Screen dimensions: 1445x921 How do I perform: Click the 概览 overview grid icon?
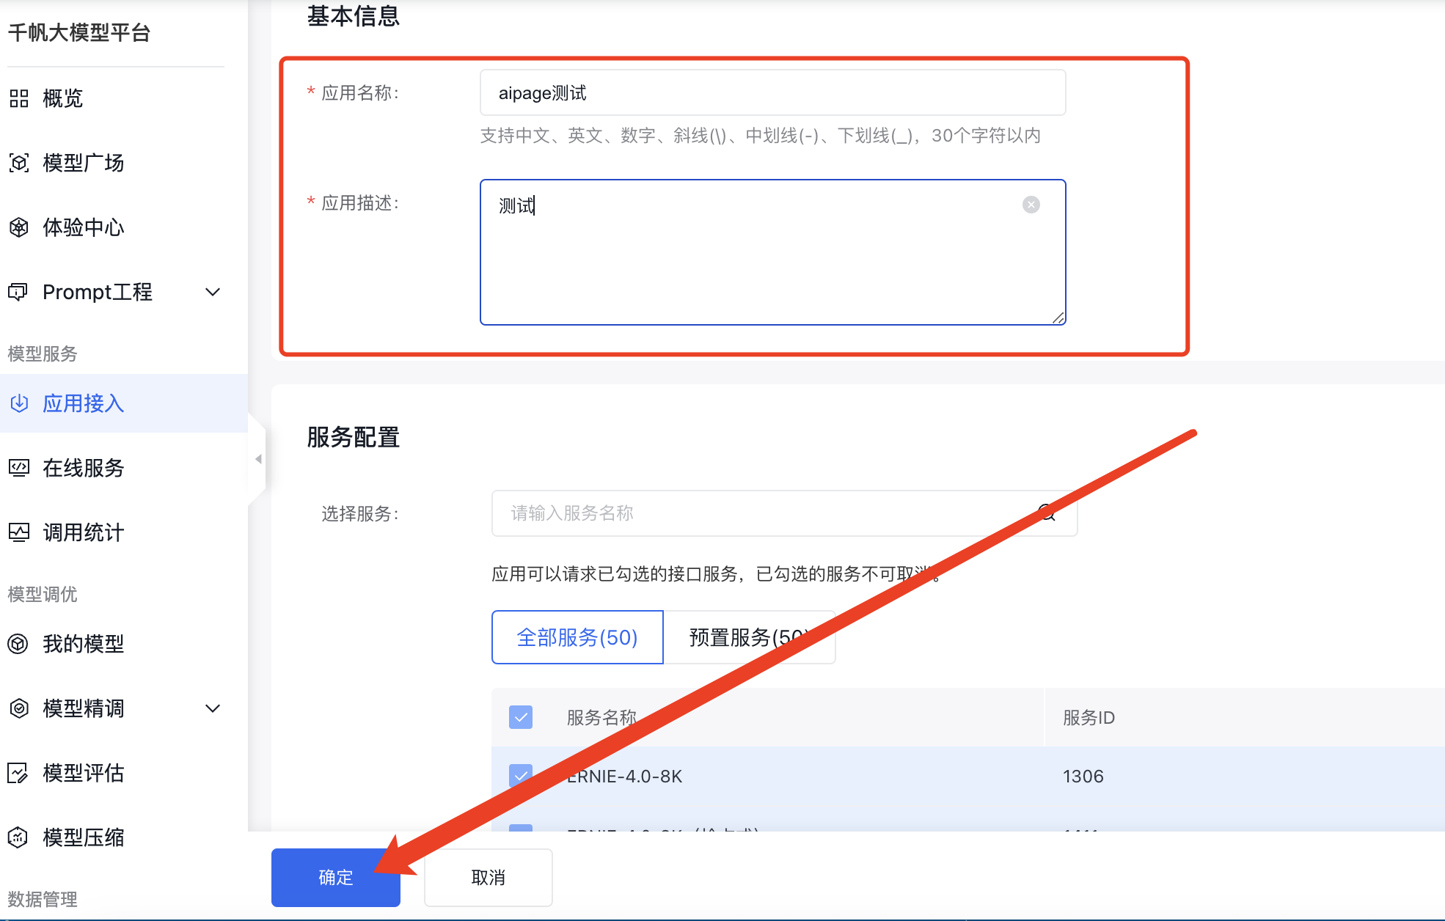(x=19, y=98)
